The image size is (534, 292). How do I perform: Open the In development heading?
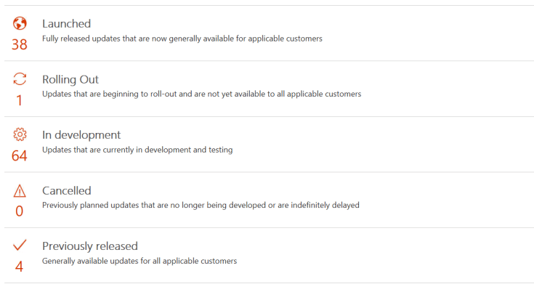(x=81, y=135)
